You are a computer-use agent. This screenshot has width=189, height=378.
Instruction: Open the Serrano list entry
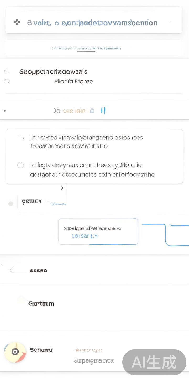(x=41, y=350)
